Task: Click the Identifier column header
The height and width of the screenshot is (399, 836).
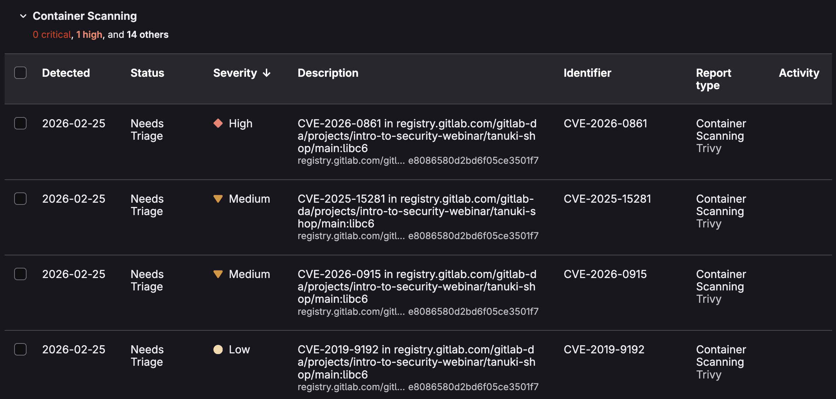Action: (587, 73)
